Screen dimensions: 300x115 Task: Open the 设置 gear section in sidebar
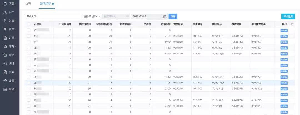pos(9,81)
